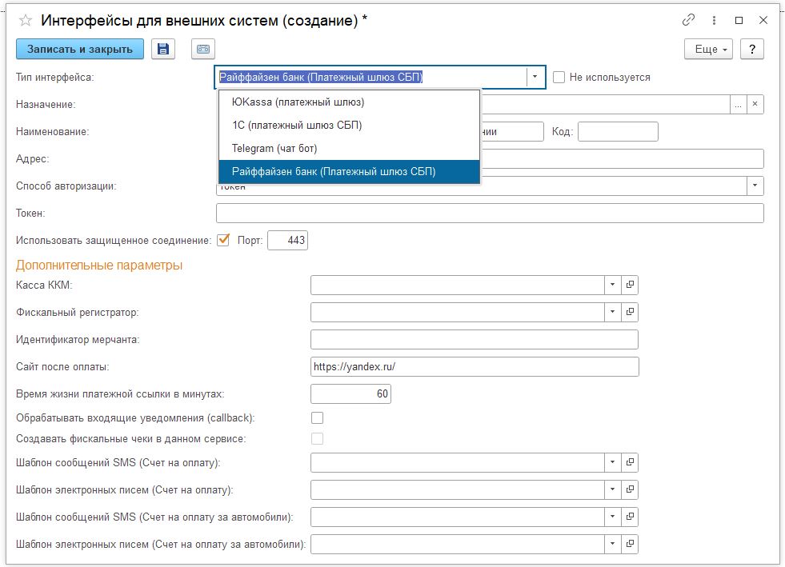Click the star favorite icon
Image resolution: width=785 pixels, height=567 pixels.
[x=25, y=21]
